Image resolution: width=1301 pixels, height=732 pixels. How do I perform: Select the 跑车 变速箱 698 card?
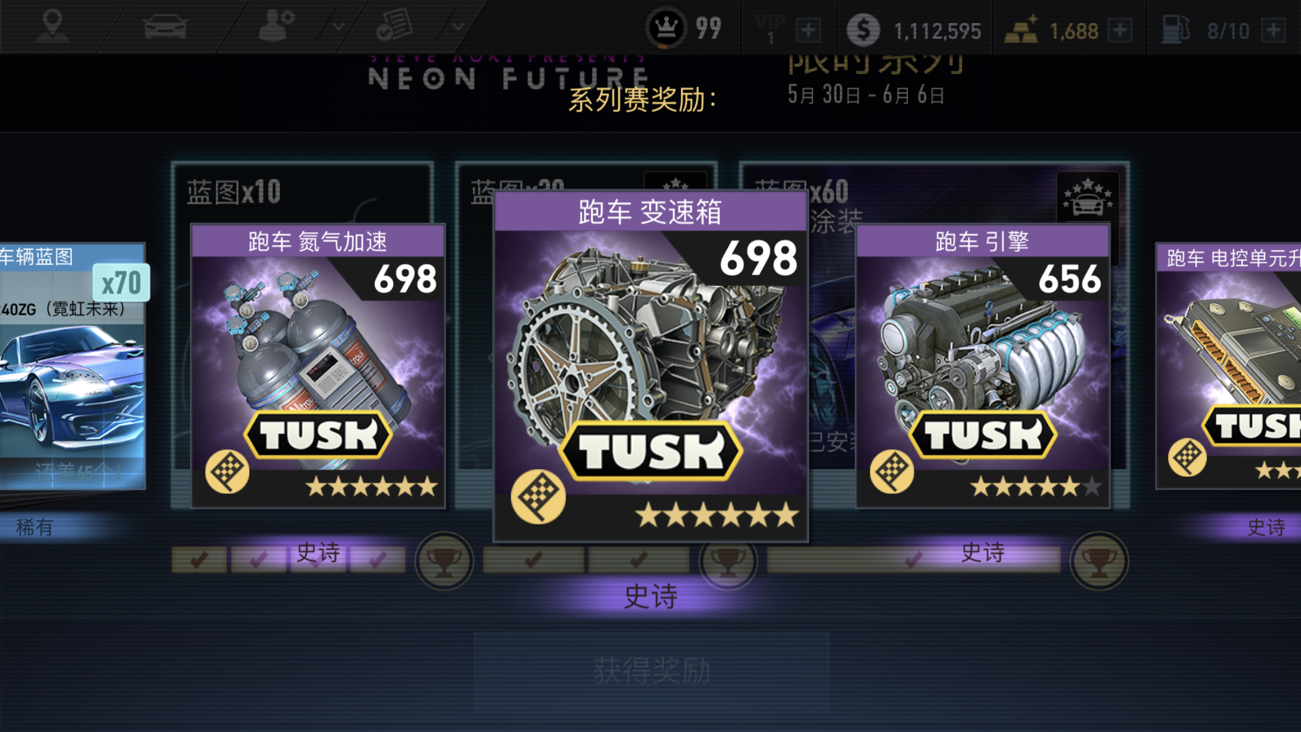pyautogui.click(x=650, y=365)
